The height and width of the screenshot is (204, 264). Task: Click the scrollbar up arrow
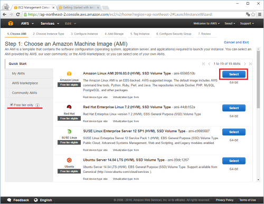pyautogui.click(x=258, y=49)
